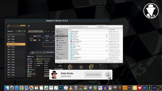The height and width of the screenshot is (91, 162).
Task: Open the Ampero settings gear icon
Action: [x=29, y=26]
